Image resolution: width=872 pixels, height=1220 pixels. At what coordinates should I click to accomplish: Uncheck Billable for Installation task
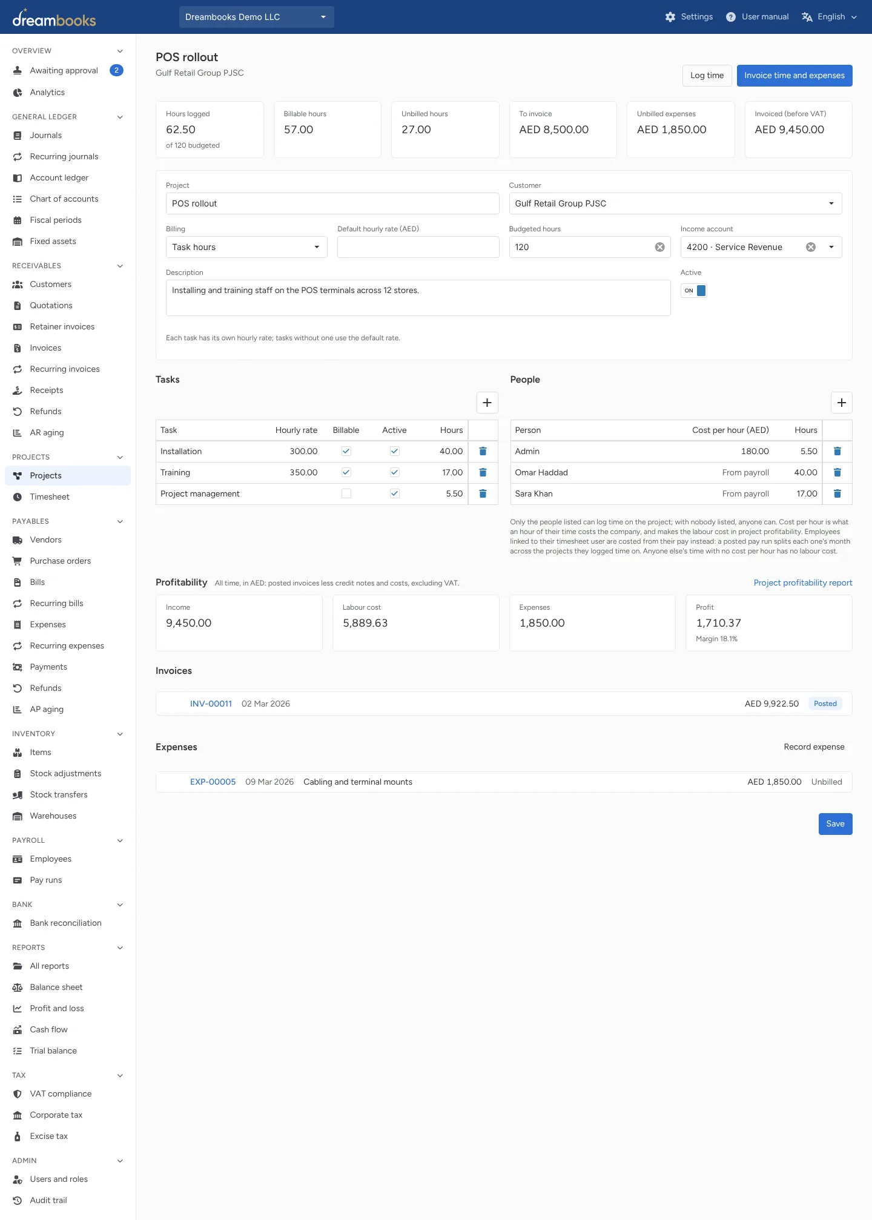346,451
